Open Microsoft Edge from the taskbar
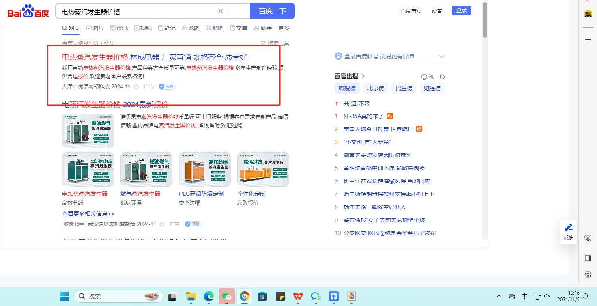 pos(209,297)
